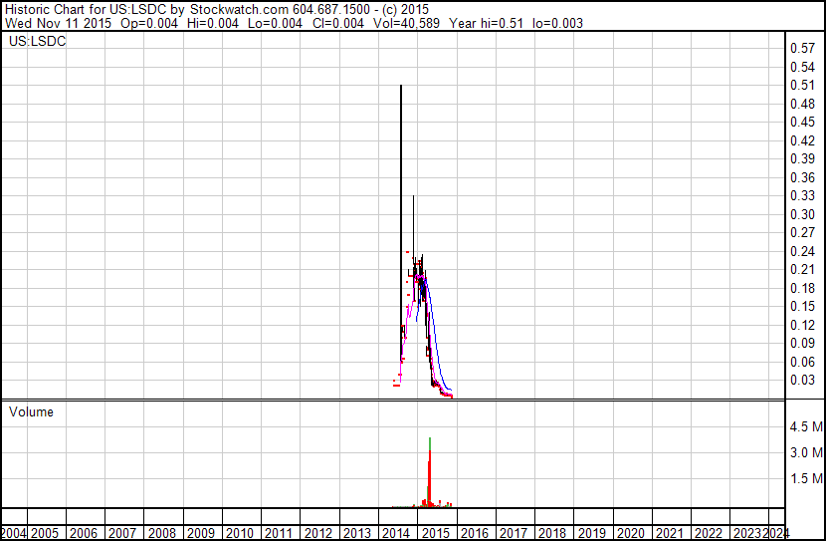
Task: Click the 0.51 price axis label
Action: tap(803, 85)
